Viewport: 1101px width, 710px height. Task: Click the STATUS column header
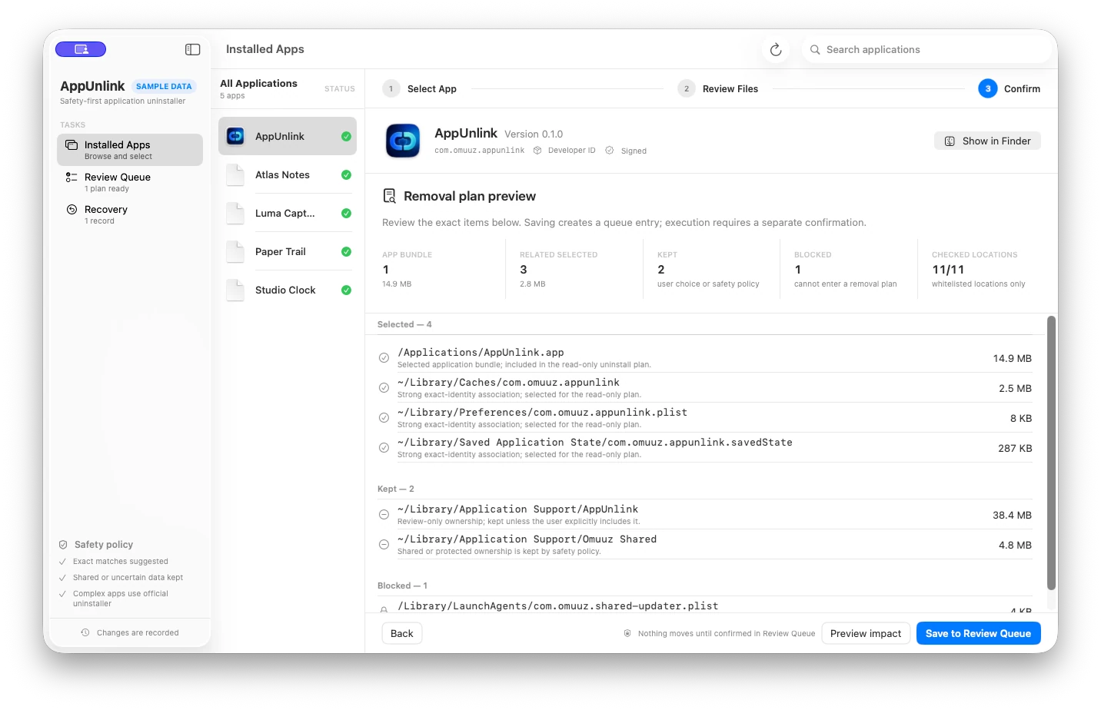340,89
